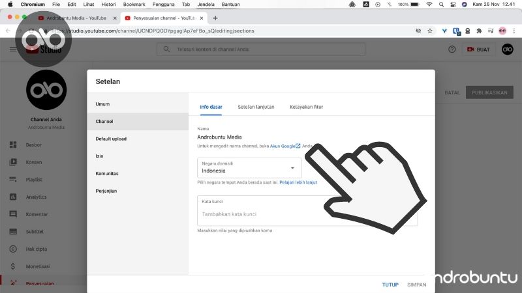522x293 pixels.
Task: Click the BUAT create button
Action: 478,49
